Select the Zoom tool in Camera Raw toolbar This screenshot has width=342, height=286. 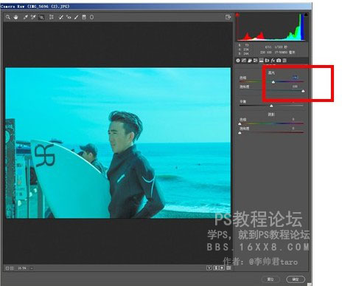pos(8,17)
